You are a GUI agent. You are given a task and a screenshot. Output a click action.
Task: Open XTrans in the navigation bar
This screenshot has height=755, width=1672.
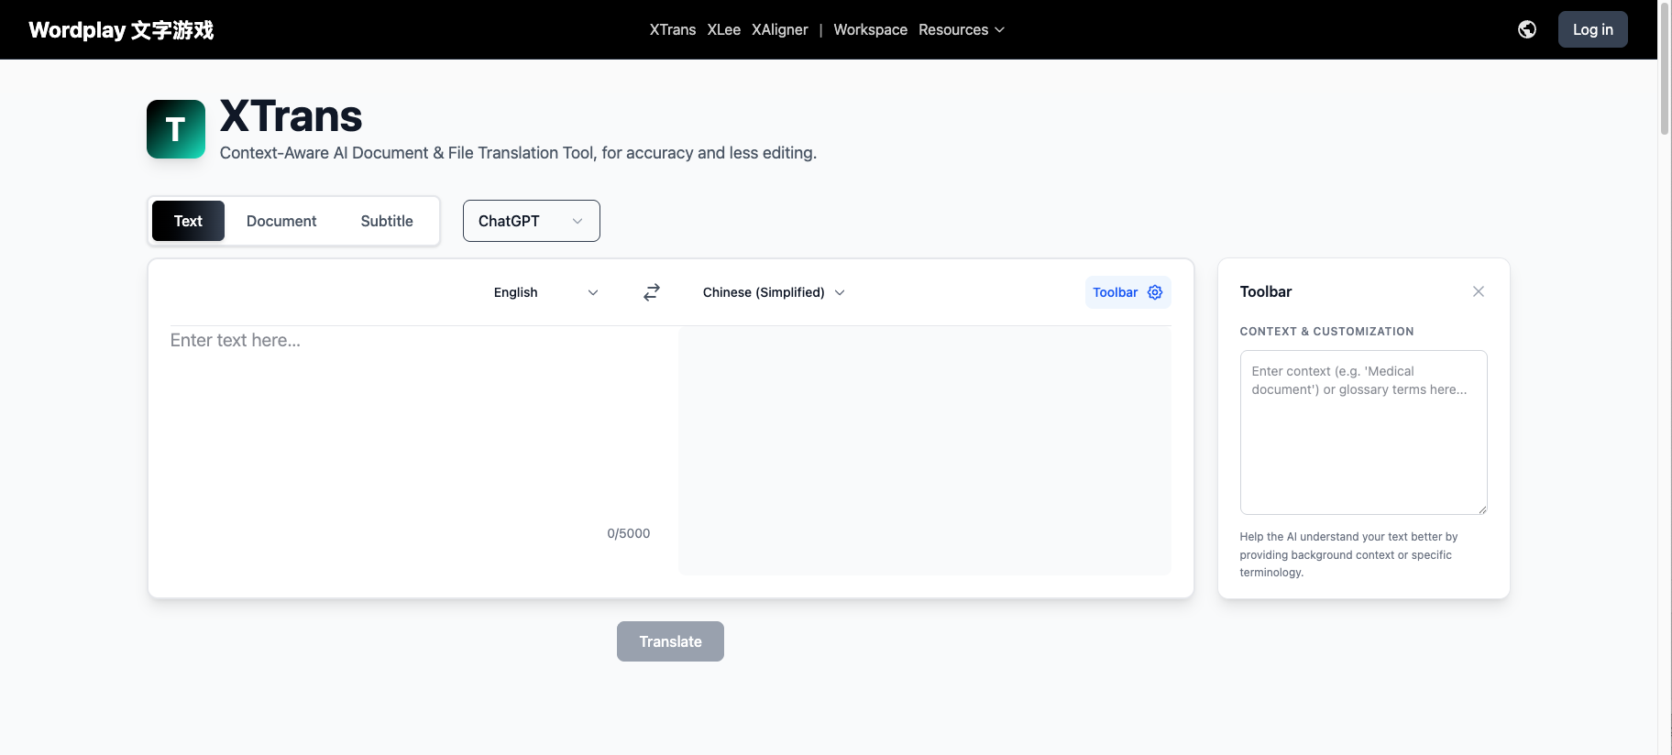(673, 29)
